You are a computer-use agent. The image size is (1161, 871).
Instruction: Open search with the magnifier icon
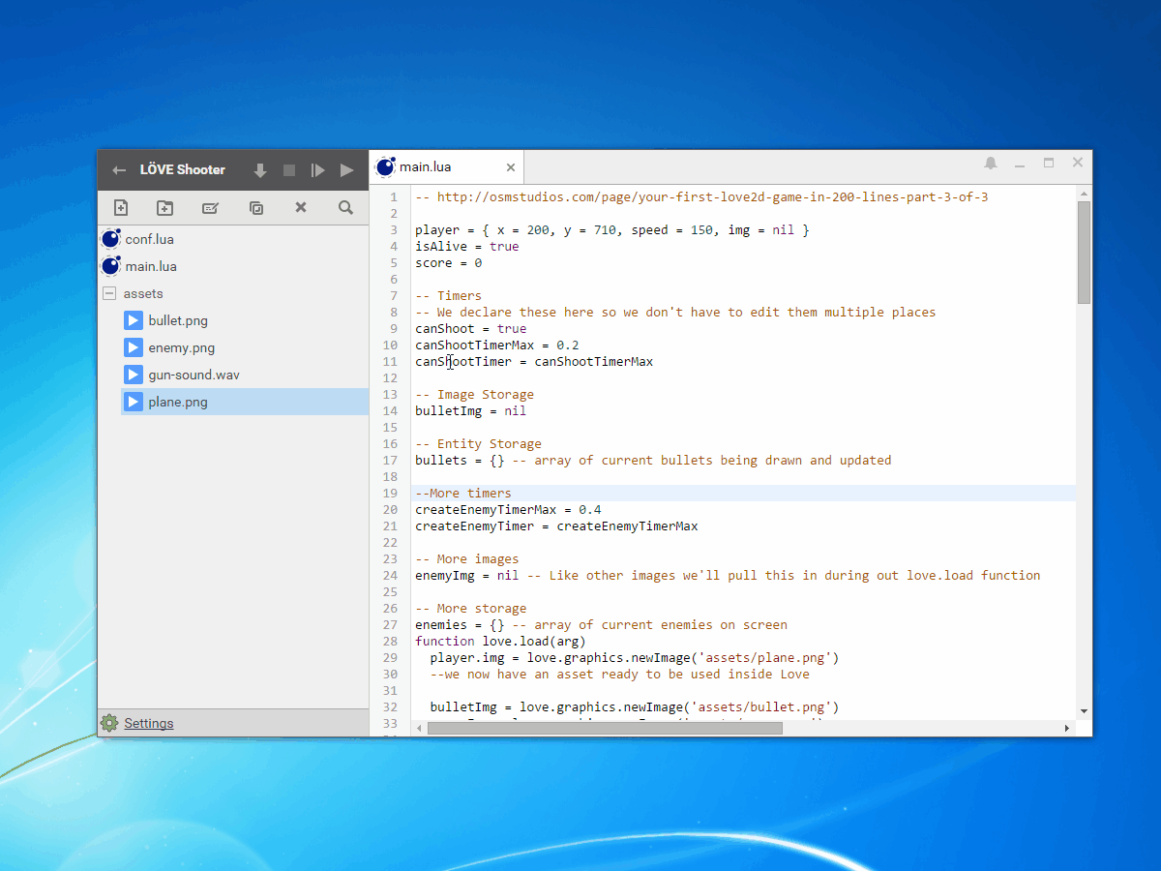coord(345,207)
